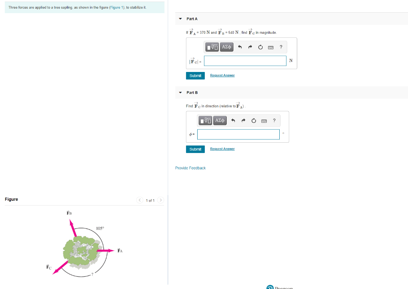Click the next figure navigation arrow
Screen dimensions: 408x289
pos(161,200)
